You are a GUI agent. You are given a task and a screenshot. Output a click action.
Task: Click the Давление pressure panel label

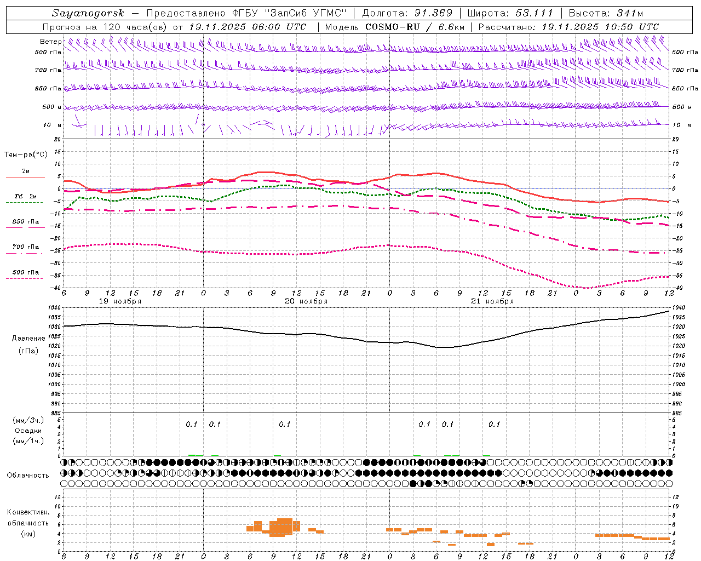pos(28,339)
